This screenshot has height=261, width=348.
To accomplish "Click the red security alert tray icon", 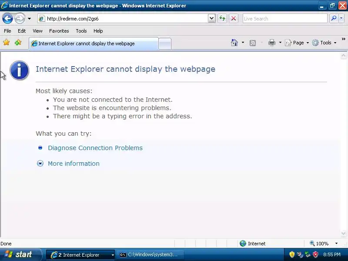I will click(x=315, y=254).
